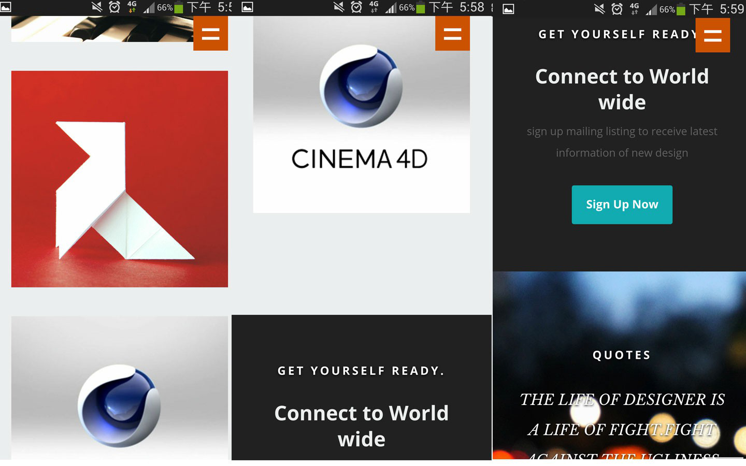Tap the picture notification icon above the piano image
The image size is (746, 466).
click(6, 8)
